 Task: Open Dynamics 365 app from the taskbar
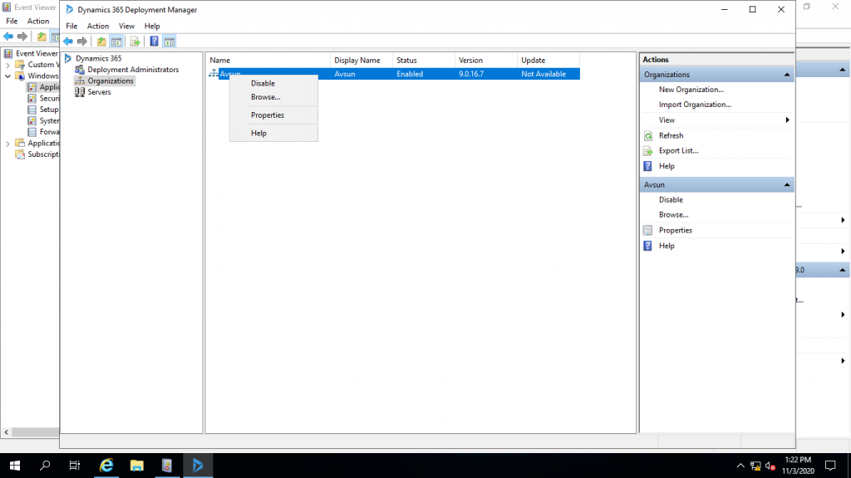(198, 466)
